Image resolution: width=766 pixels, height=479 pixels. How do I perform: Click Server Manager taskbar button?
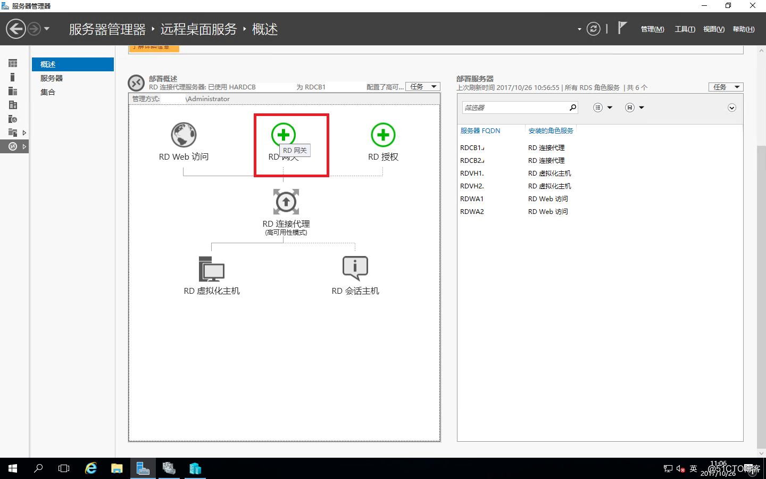pos(143,468)
